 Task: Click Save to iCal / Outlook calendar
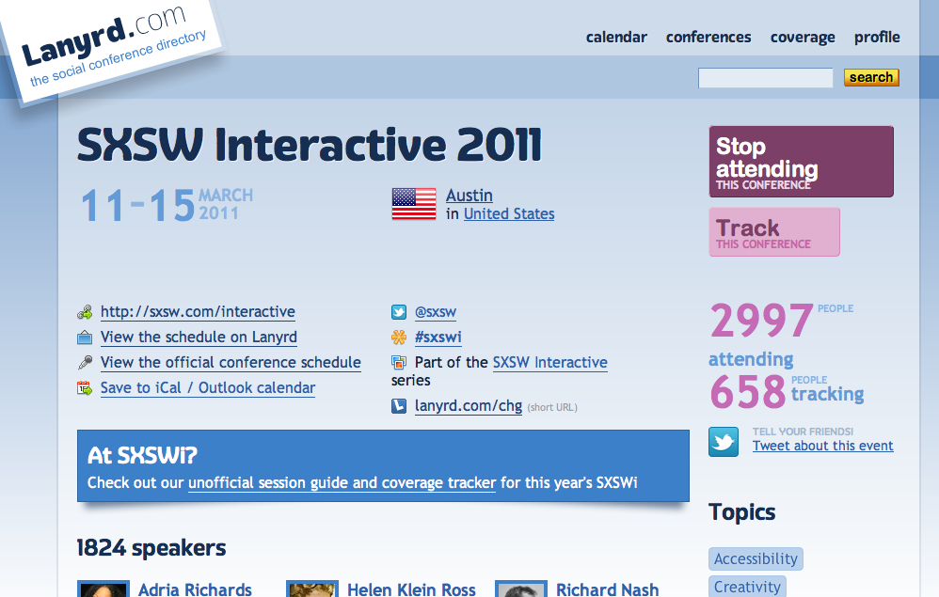click(x=208, y=388)
